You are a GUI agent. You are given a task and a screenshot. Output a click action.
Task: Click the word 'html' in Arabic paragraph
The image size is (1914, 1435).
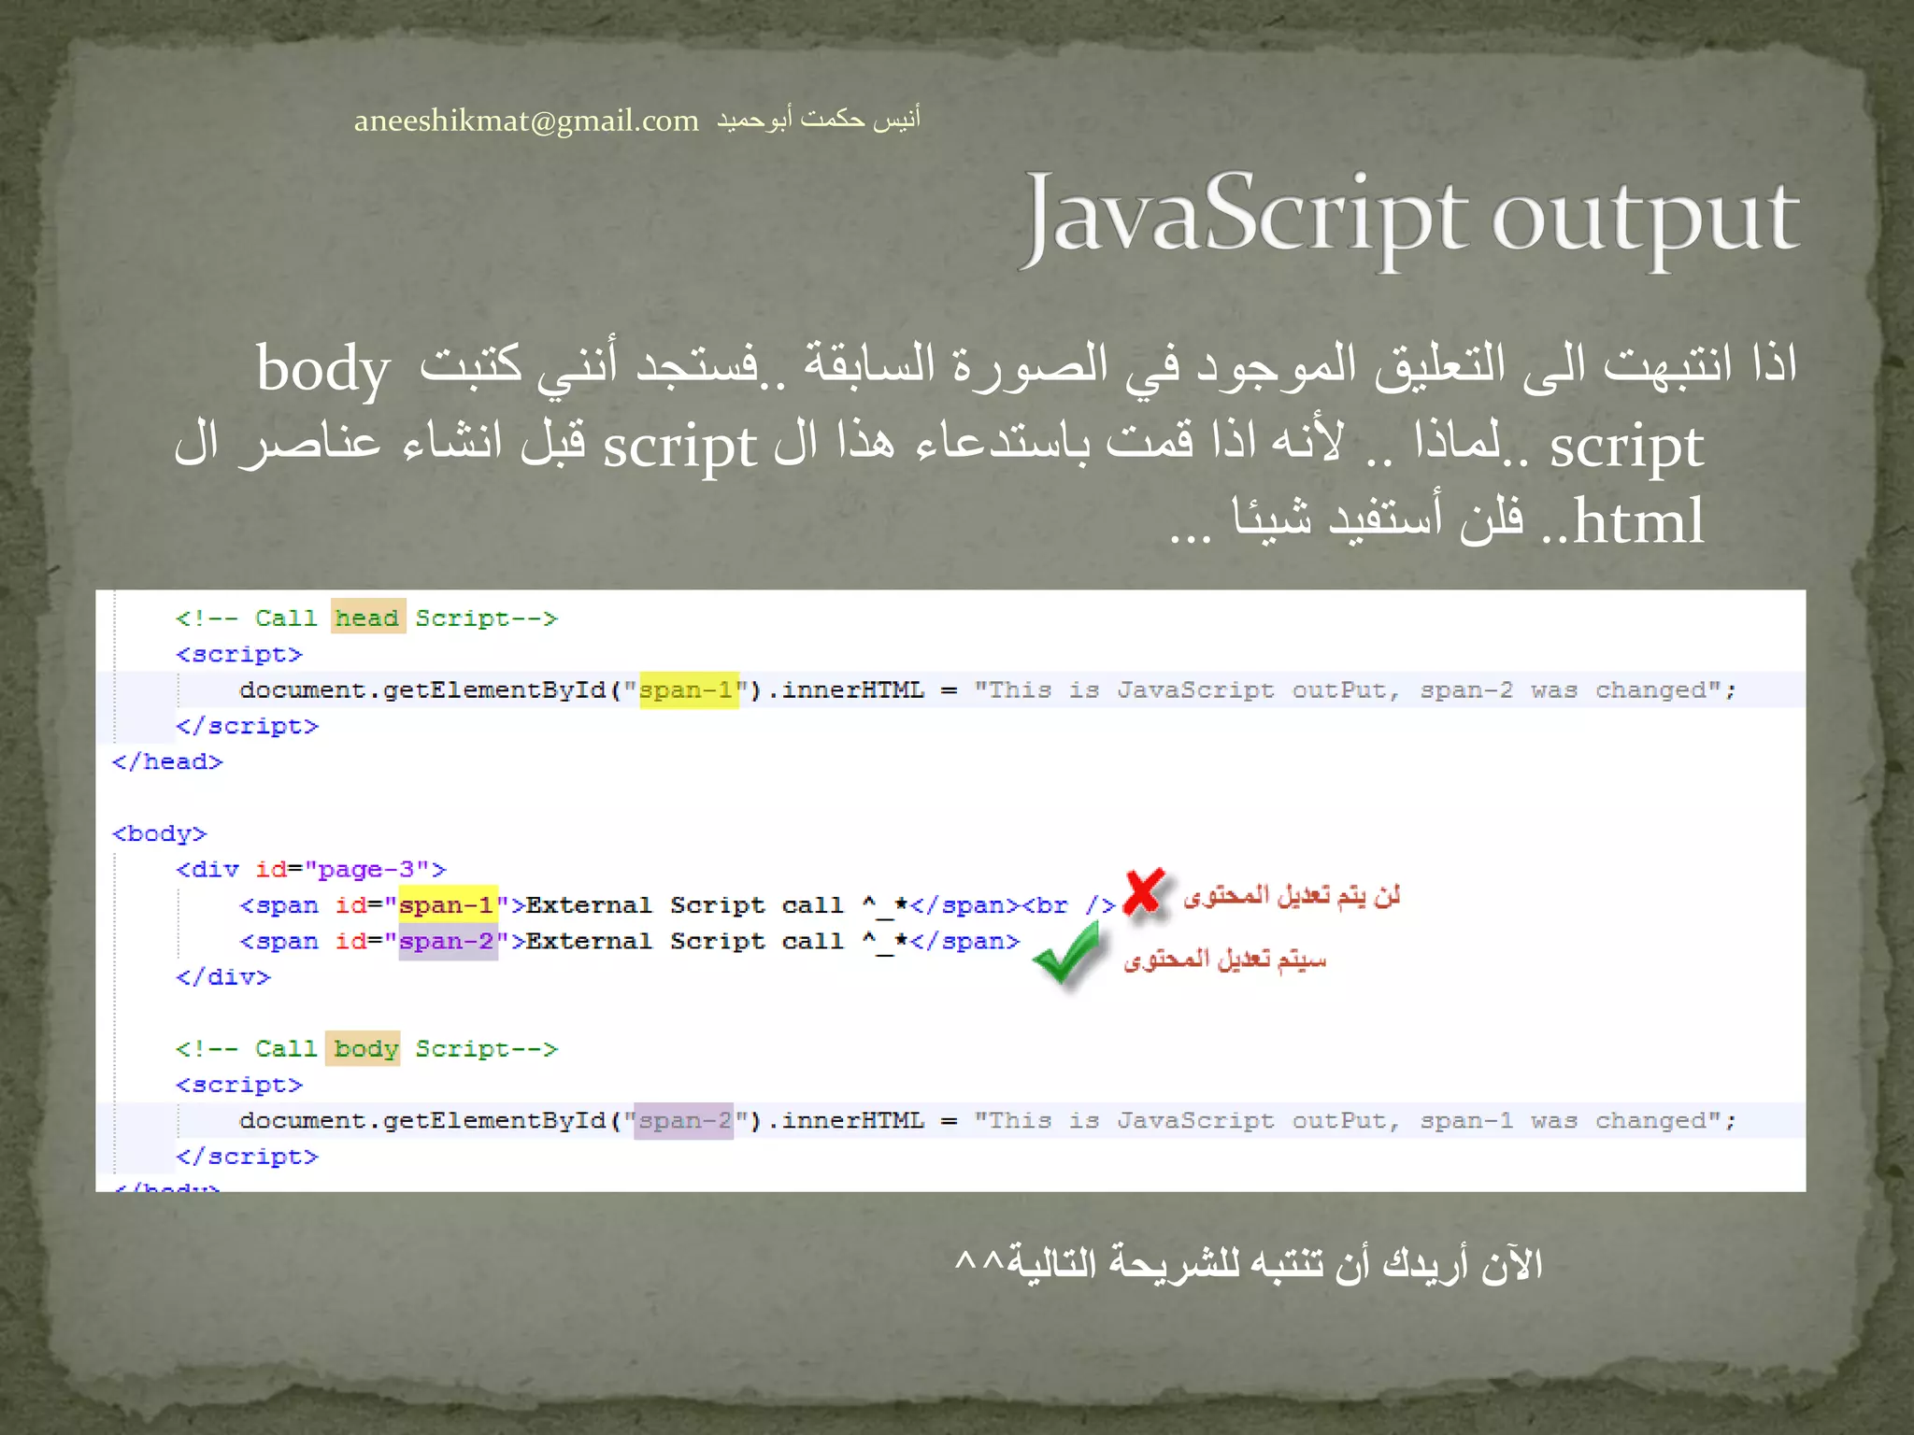pyautogui.click(x=1638, y=520)
